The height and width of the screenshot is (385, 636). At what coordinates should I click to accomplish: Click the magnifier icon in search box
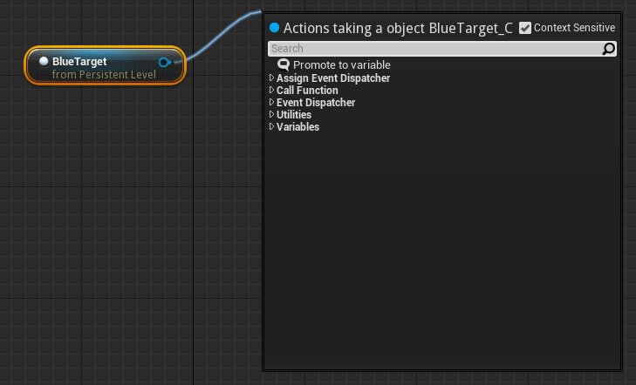608,49
